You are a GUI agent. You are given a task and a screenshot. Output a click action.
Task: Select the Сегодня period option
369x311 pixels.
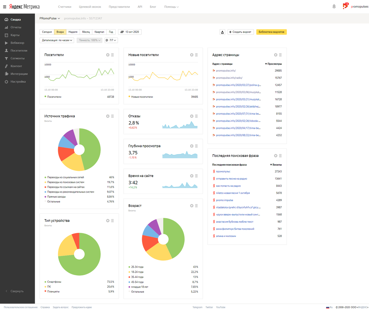coord(47,32)
